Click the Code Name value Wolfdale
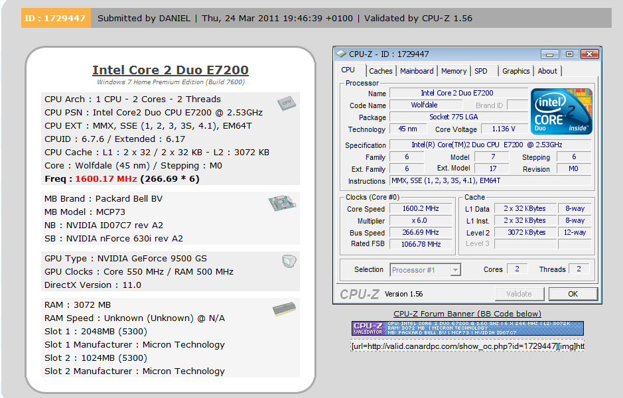623x398 pixels. [x=426, y=105]
